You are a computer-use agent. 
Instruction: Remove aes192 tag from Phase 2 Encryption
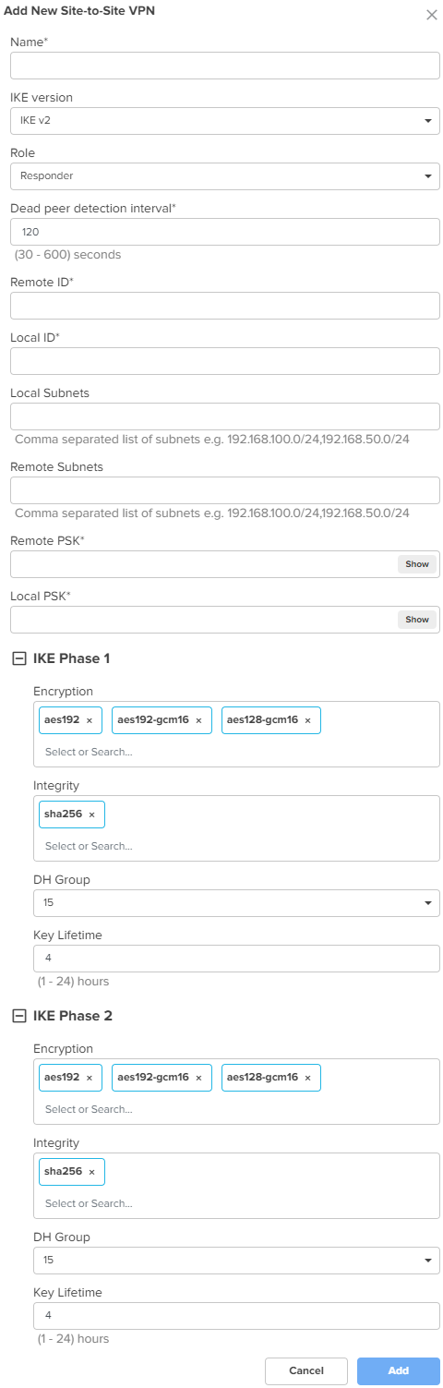tap(90, 1078)
